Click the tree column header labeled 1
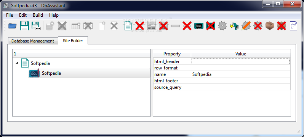Viewport: 304px width, 137px height. (82, 54)
